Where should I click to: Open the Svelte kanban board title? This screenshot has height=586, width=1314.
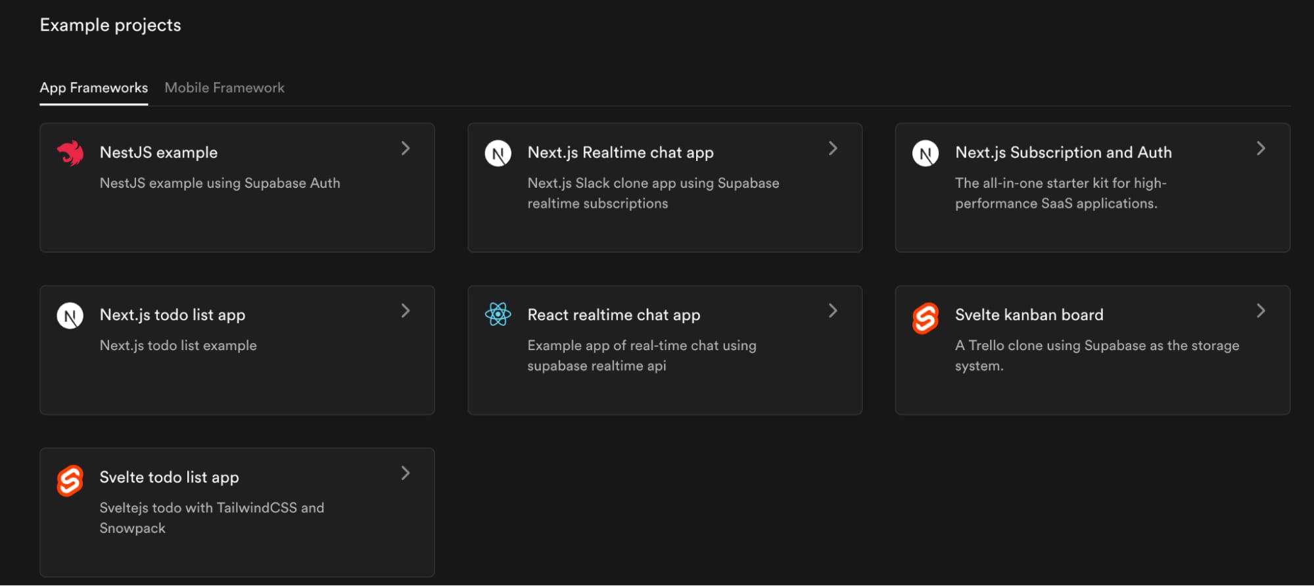click(1029, 315)
